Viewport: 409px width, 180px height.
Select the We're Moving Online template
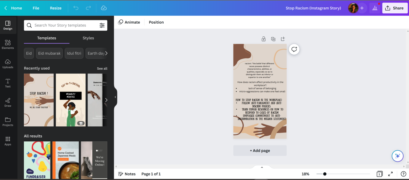click(x=94, y=160)
